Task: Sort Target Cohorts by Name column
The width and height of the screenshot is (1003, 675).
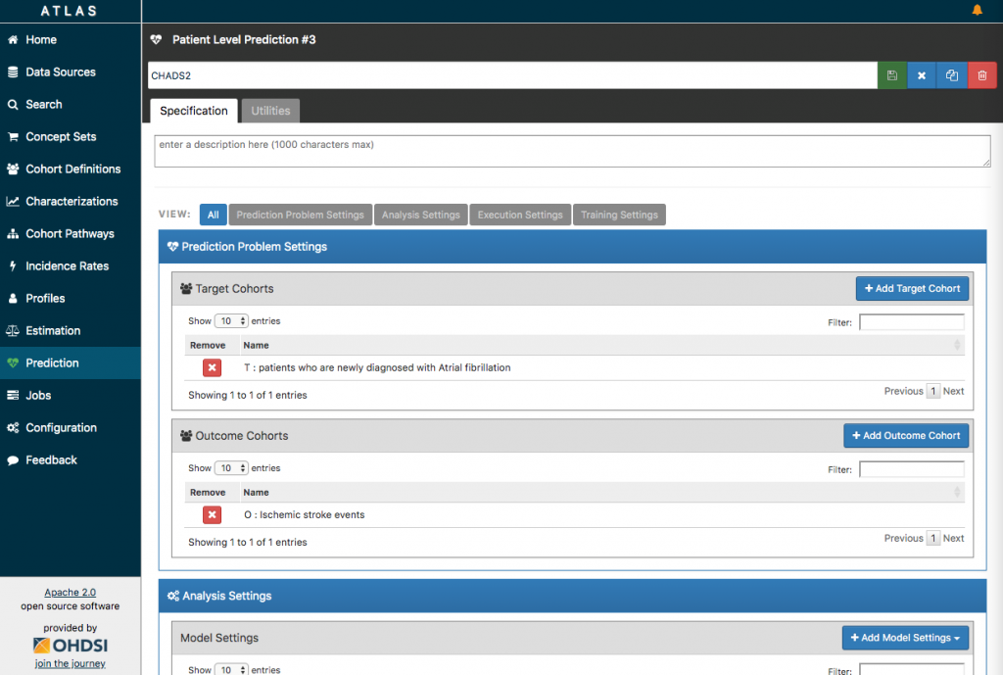Action: point(601,346)
